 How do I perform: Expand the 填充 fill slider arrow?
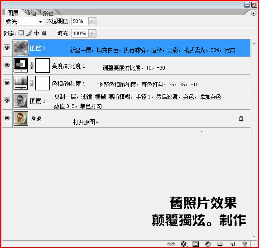(x=92, y=33)
